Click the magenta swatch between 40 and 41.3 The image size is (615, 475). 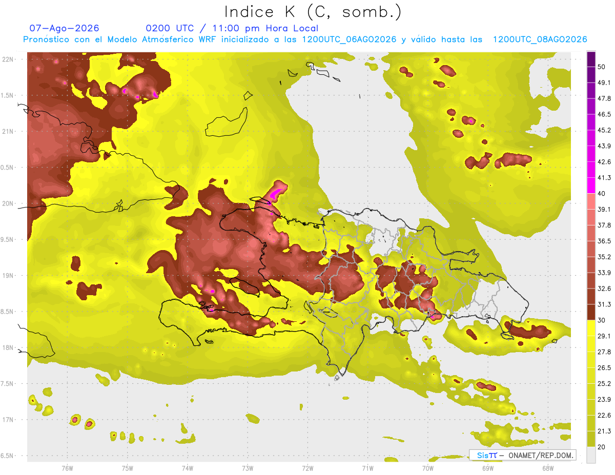pyautogui.click(x=591, y=186)
